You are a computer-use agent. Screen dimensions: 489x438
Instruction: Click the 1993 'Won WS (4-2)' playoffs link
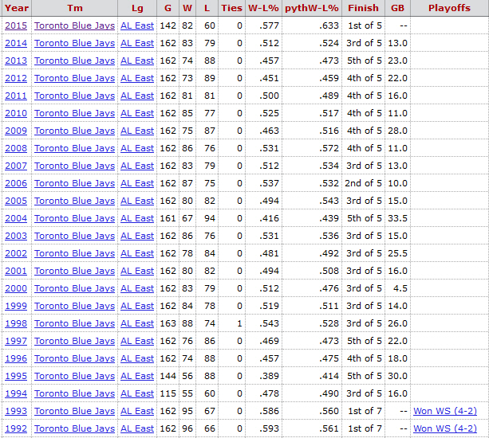444,411
